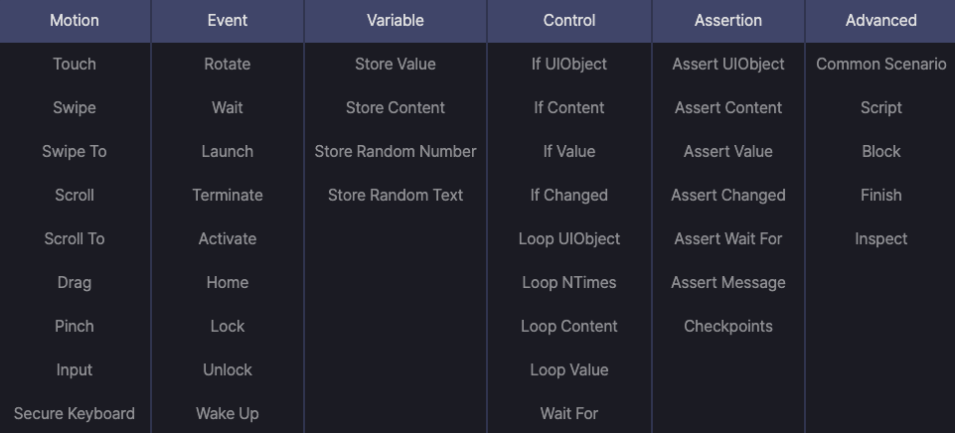The width and height of the screenshot is (955, 433).
Task: Select the Assert Wait For step
Action: [x=728, y=238]
